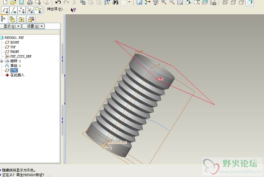Toggle datum point display
The height and width of the screenshot is (177, 264).
point(22,10)
